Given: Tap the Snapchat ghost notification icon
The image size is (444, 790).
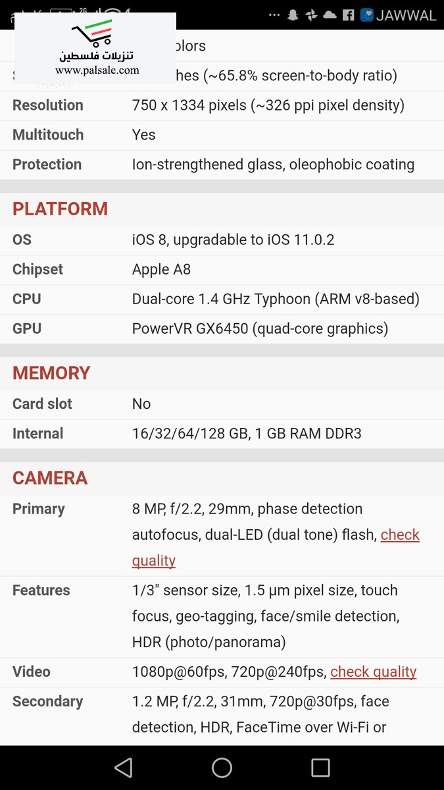Looking at the screenshot, I should click(293, 15).
